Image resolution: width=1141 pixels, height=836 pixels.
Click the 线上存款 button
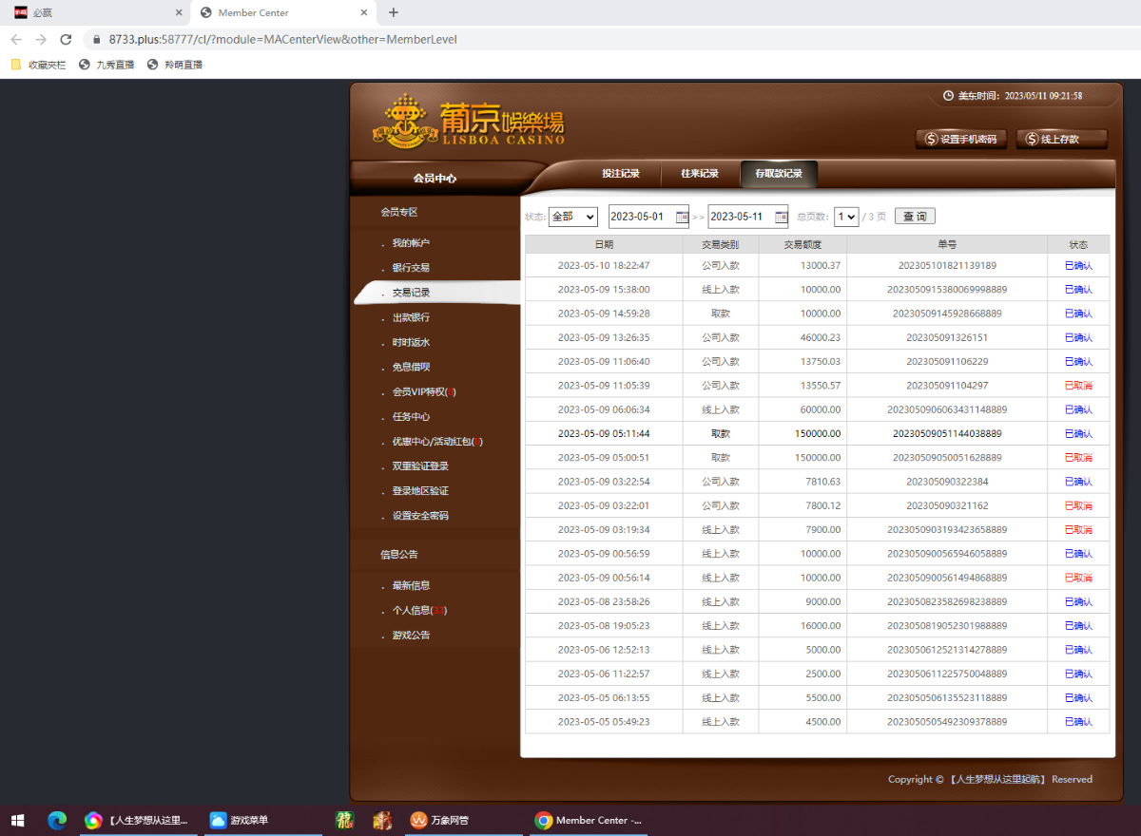click(x=1061, y=139)
